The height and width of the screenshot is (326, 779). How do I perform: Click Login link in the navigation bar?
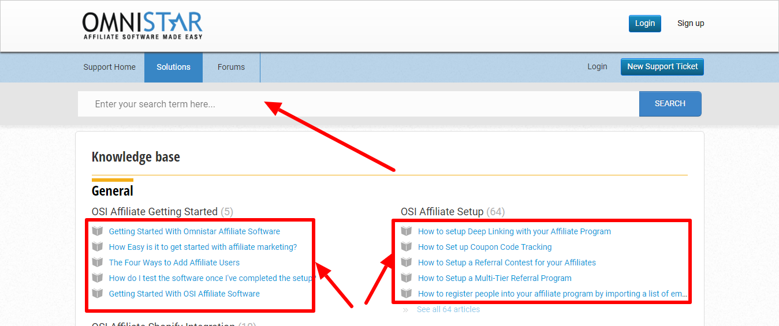click(x=597, y=66)
